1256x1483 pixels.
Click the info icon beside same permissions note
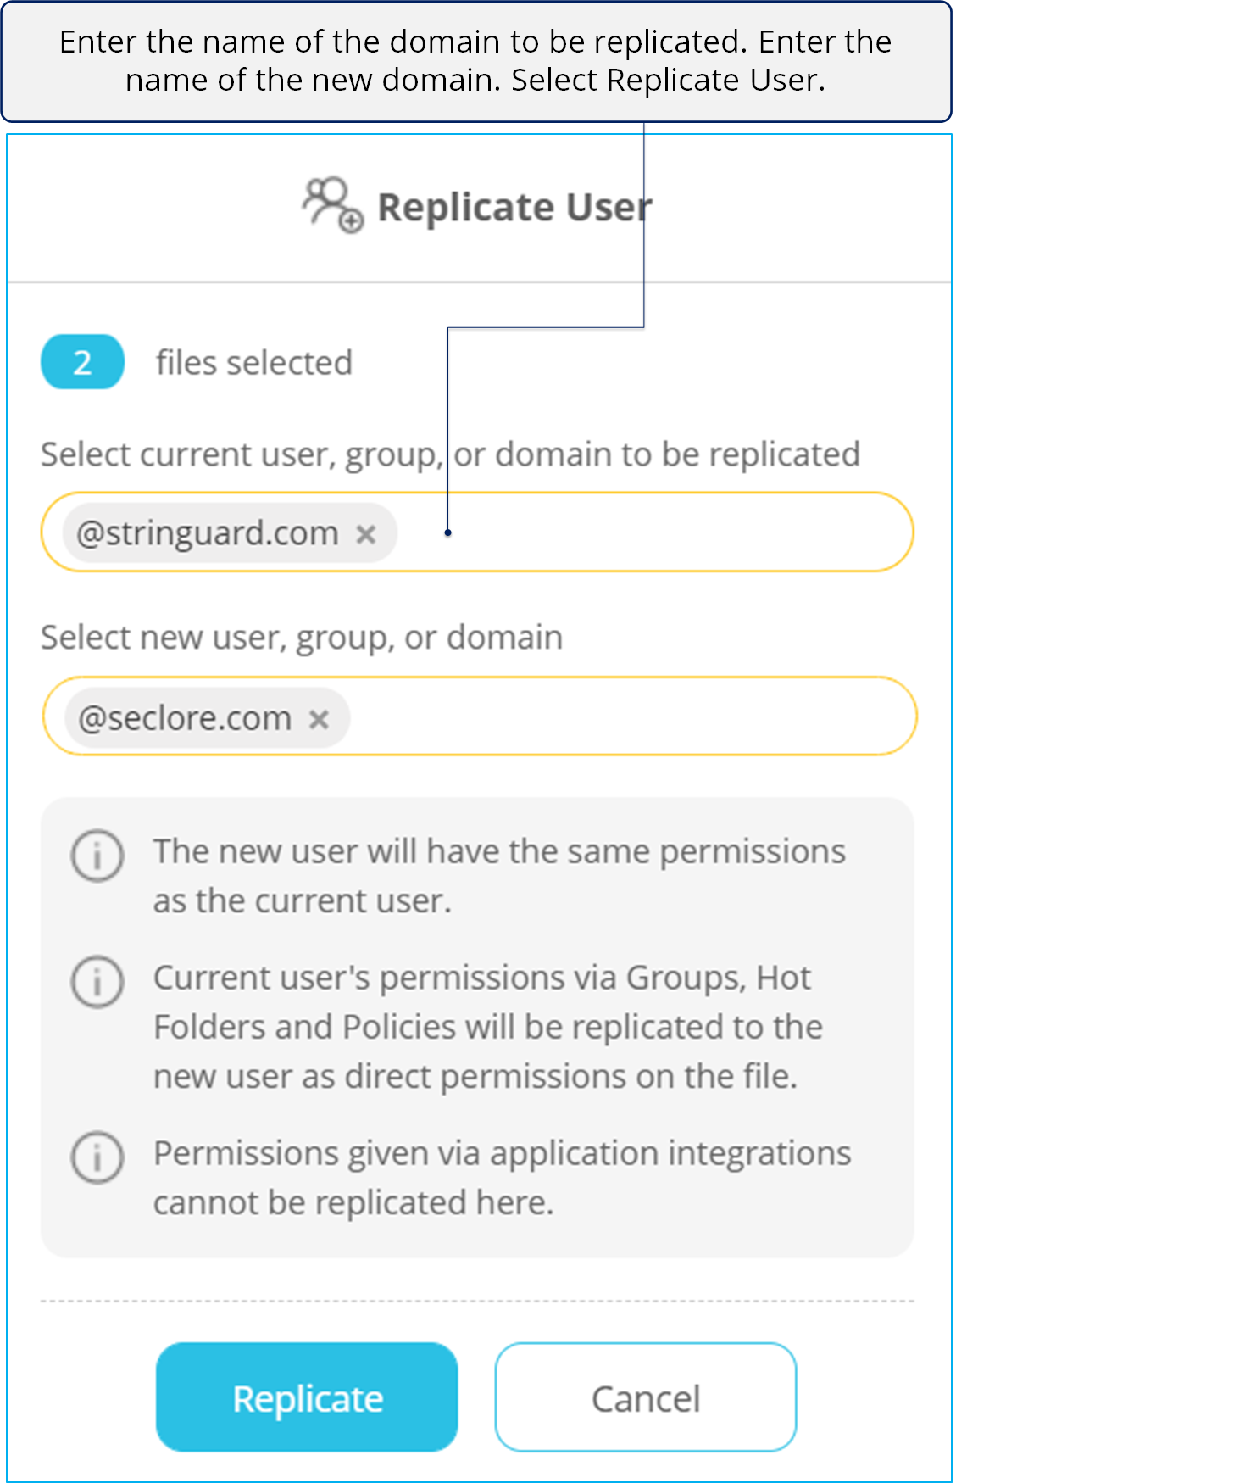tap(97, 856)
